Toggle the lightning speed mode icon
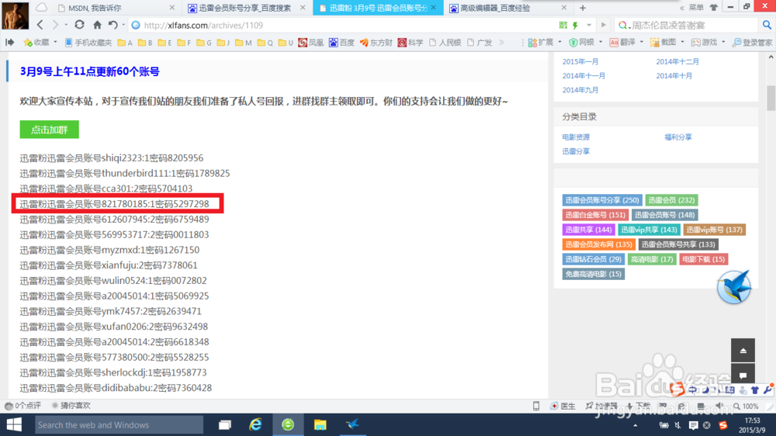The width and height of the screenshot is (776, 436). pyautogui.click(x=576, y=25)
